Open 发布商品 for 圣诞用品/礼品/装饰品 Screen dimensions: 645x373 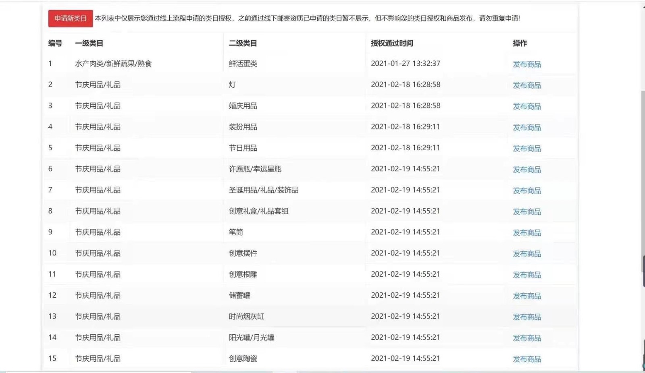526,191
